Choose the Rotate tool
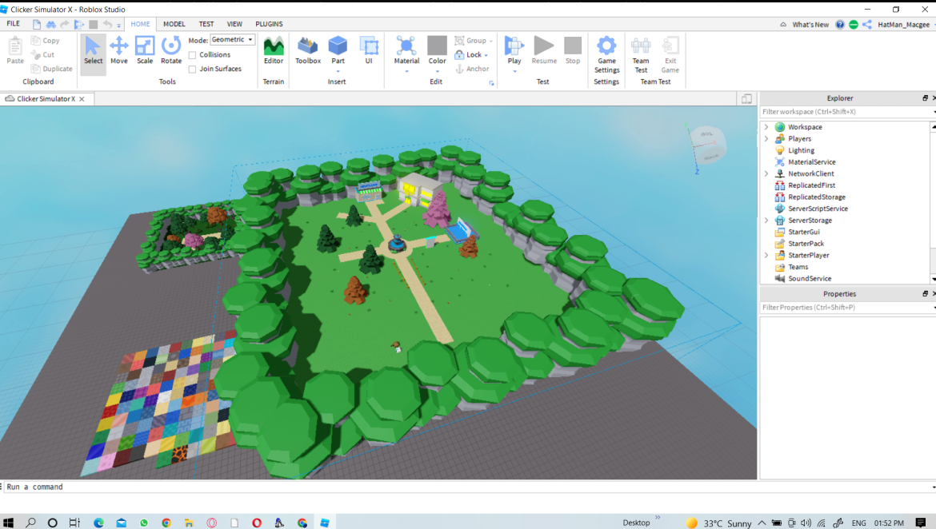 pos(170,50)
